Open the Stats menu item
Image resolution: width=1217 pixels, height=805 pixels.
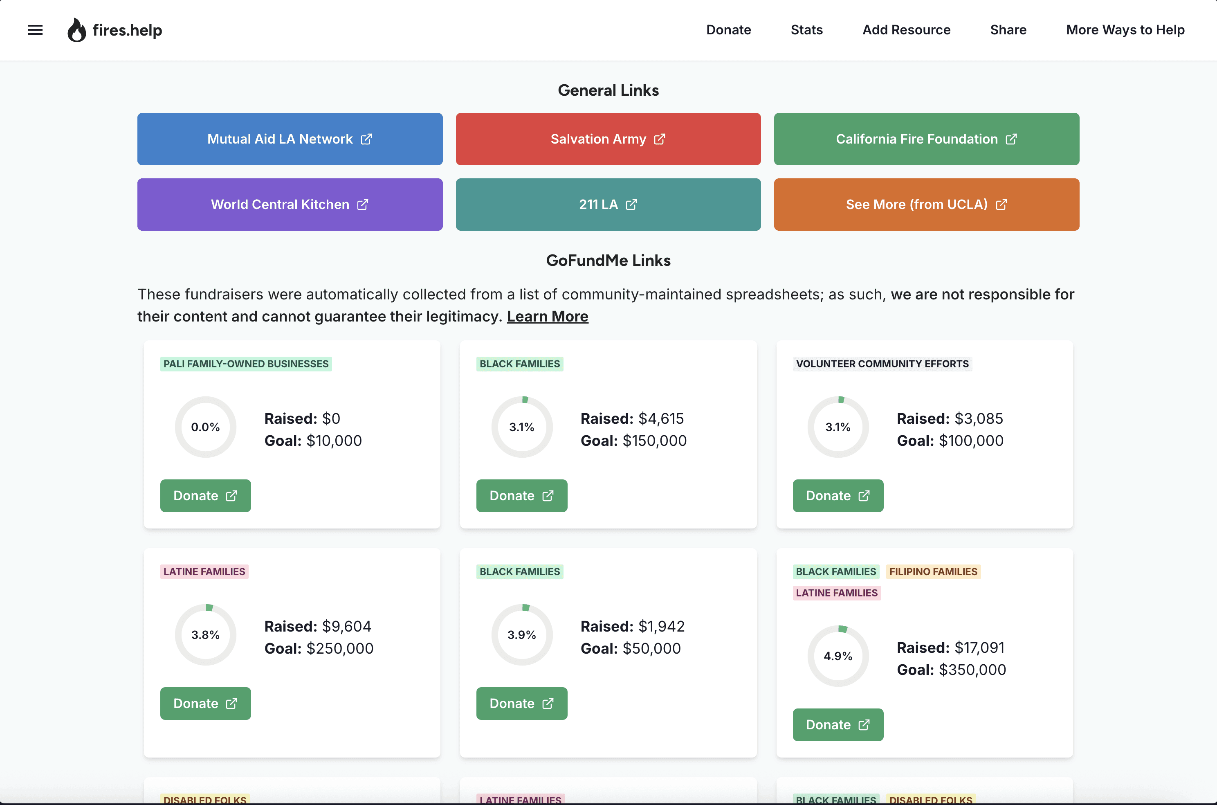(806, 30)
